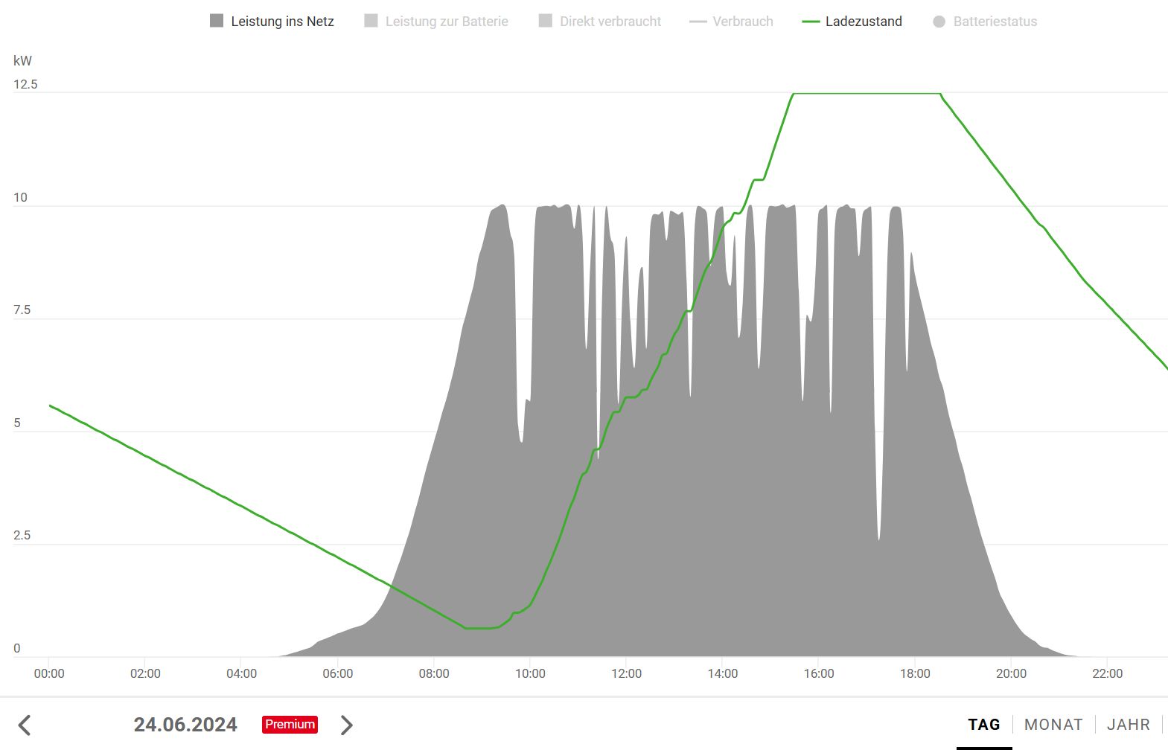Image resolution: width=1168 pixels, height=750 pixels.
Task: Enable the Verbrauch line series
Action: (x=731, y=22)
